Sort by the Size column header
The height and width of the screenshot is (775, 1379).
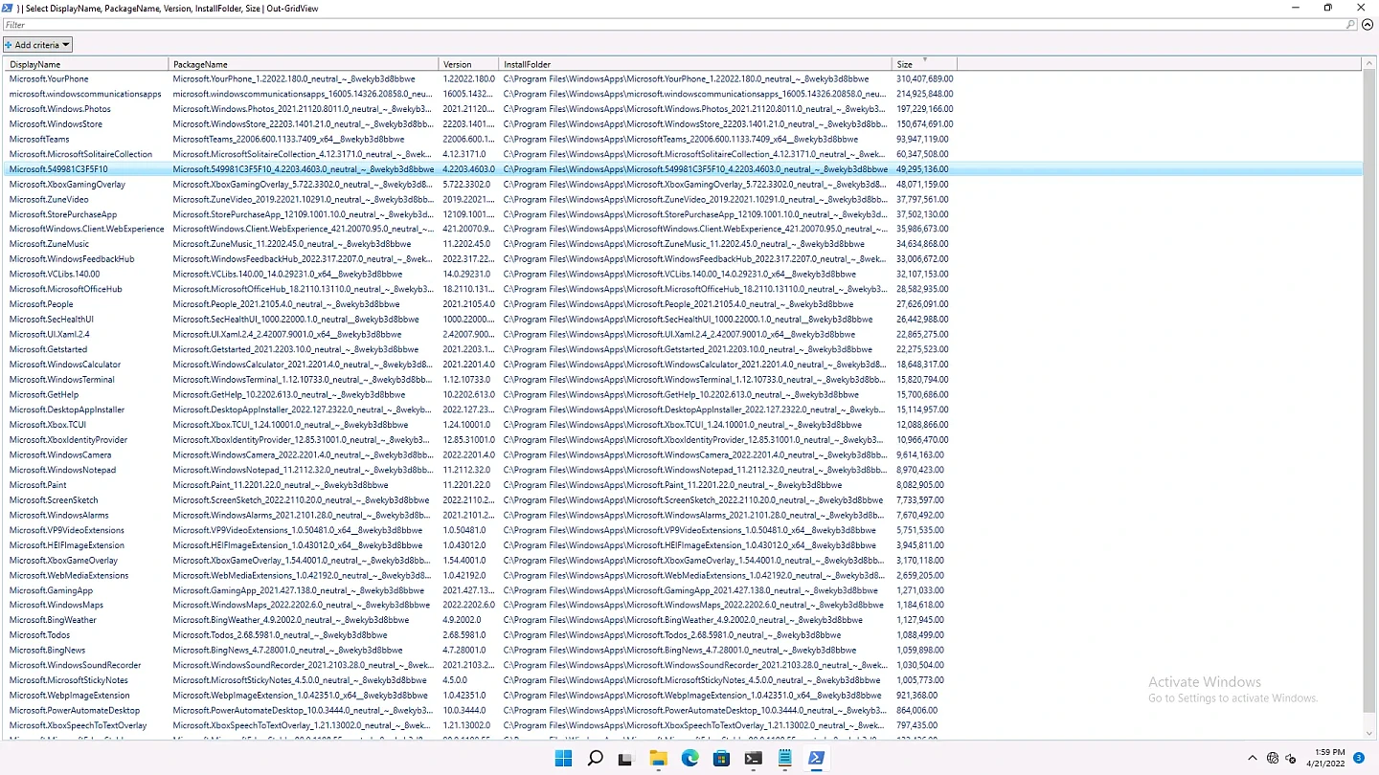click(x=924, y=64)
